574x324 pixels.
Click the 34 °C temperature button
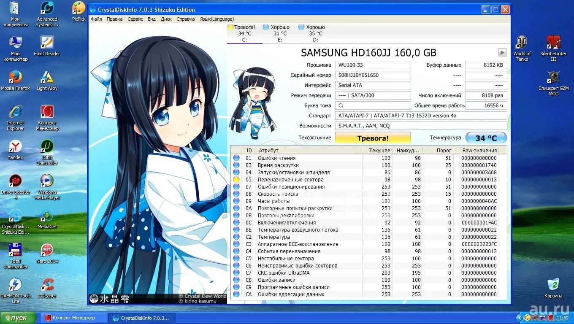(x=486, y=138)
